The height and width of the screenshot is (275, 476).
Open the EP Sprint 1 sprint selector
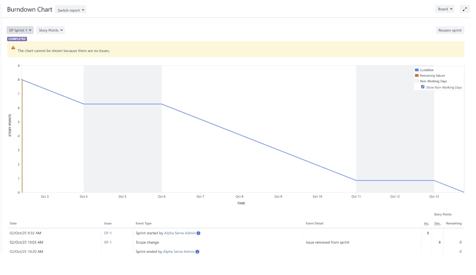pos(20,30)
